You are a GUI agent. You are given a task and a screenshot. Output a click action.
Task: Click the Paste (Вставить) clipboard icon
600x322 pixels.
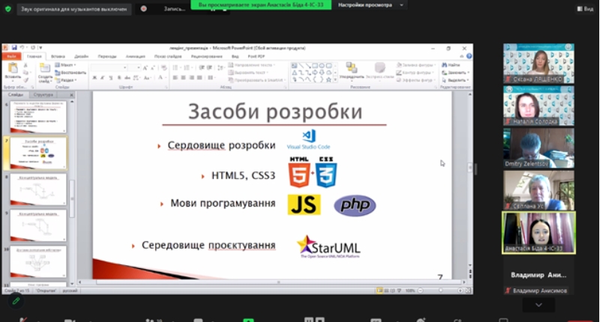13,69
